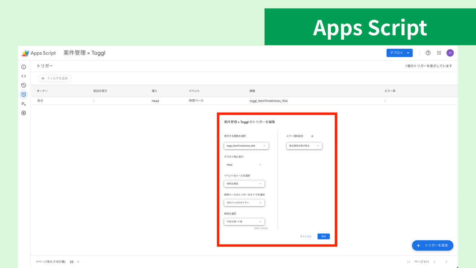Go to first page icon in pagination
Image resolution: width=476 pixels, height=268 pixels.
[409, 262]
